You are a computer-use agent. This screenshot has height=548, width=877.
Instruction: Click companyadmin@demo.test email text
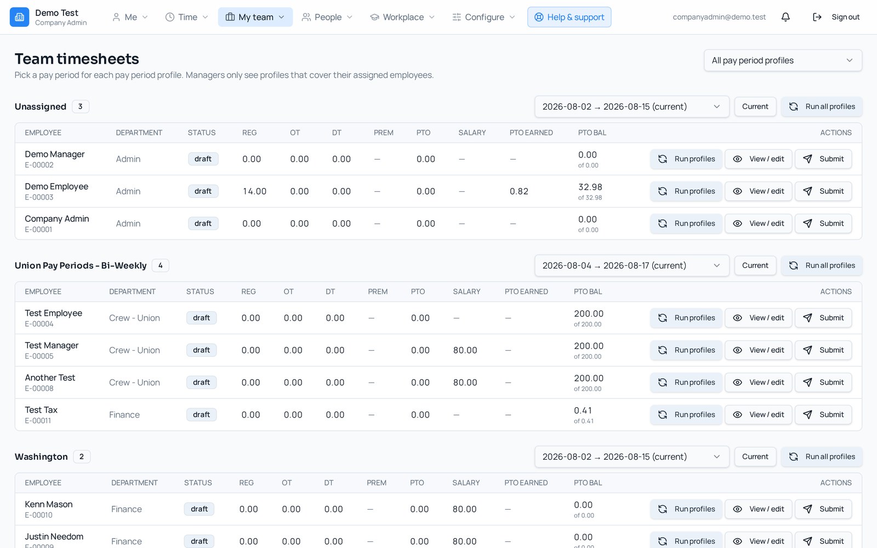719,17
